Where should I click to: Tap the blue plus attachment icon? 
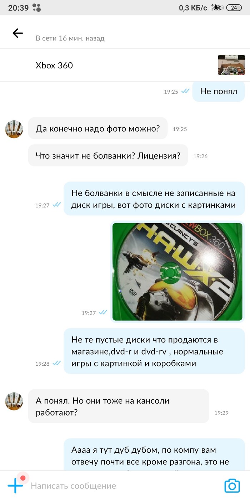(15, 486)
